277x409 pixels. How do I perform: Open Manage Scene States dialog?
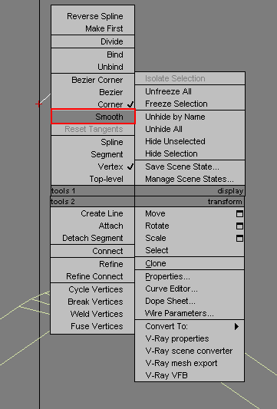190,179
